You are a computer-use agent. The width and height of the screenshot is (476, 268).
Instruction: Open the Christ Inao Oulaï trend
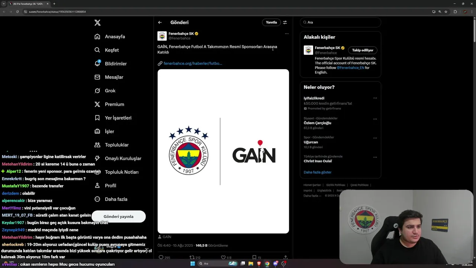click(318, 161)
